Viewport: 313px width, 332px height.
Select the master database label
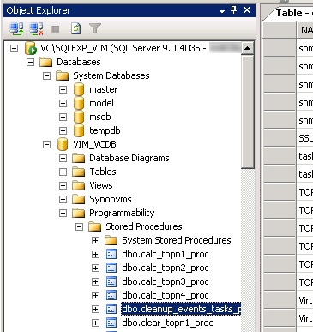tap(104, 89)
